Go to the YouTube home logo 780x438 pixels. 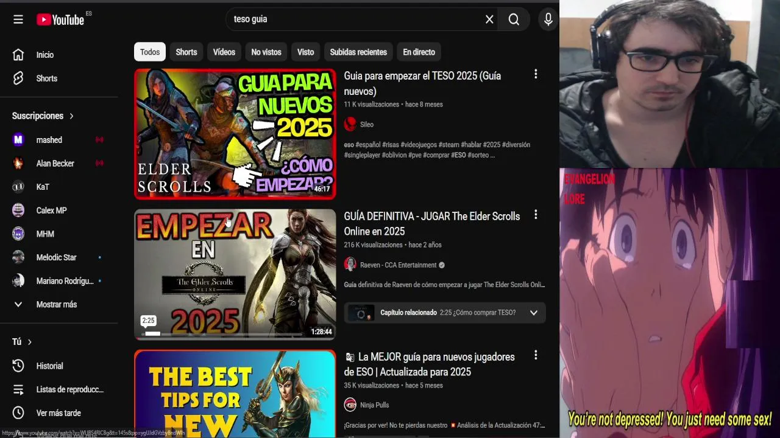tap(60, 19)
